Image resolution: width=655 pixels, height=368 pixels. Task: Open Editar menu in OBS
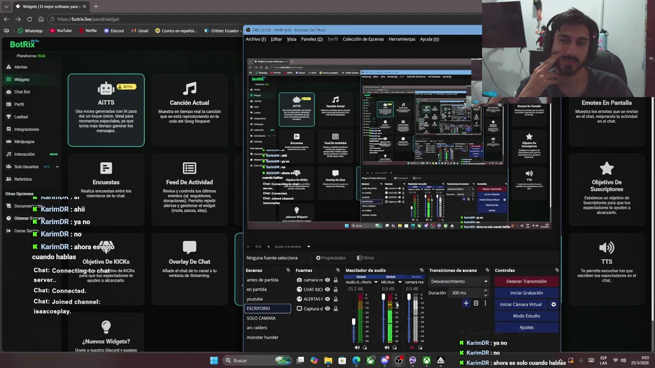point(276,39)
